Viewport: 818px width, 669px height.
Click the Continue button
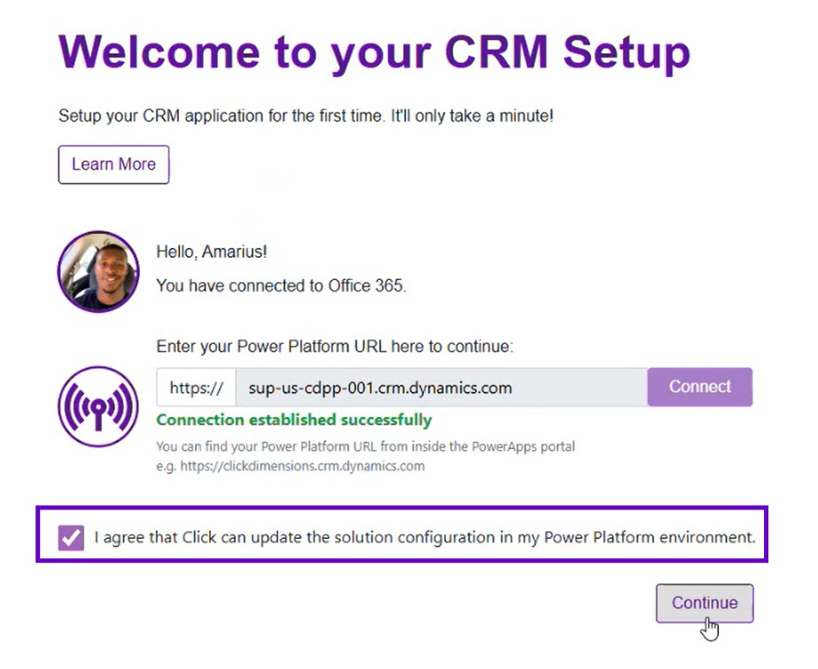point(705,603)
